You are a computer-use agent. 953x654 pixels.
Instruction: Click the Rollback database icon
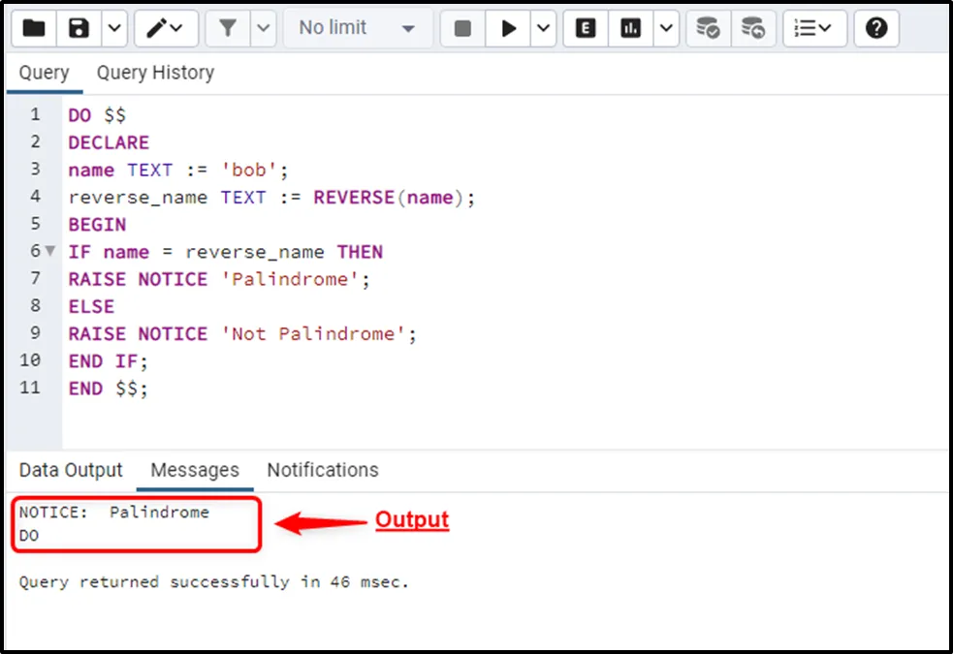752,28
